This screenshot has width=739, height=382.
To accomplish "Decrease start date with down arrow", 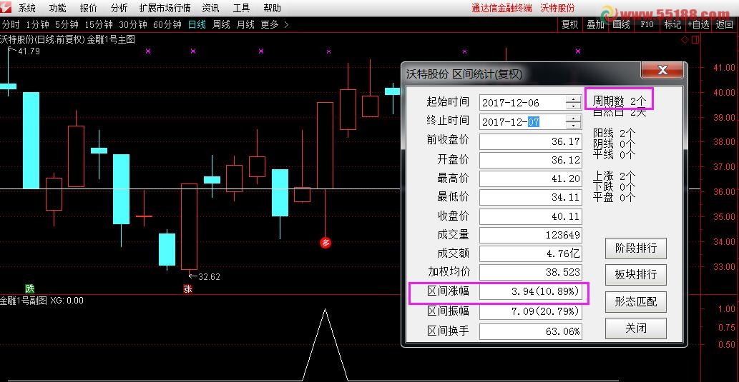I will tap(573, 106).
